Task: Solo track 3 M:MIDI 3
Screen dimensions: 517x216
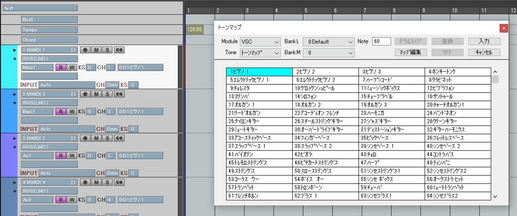Action: pos(107,138)
